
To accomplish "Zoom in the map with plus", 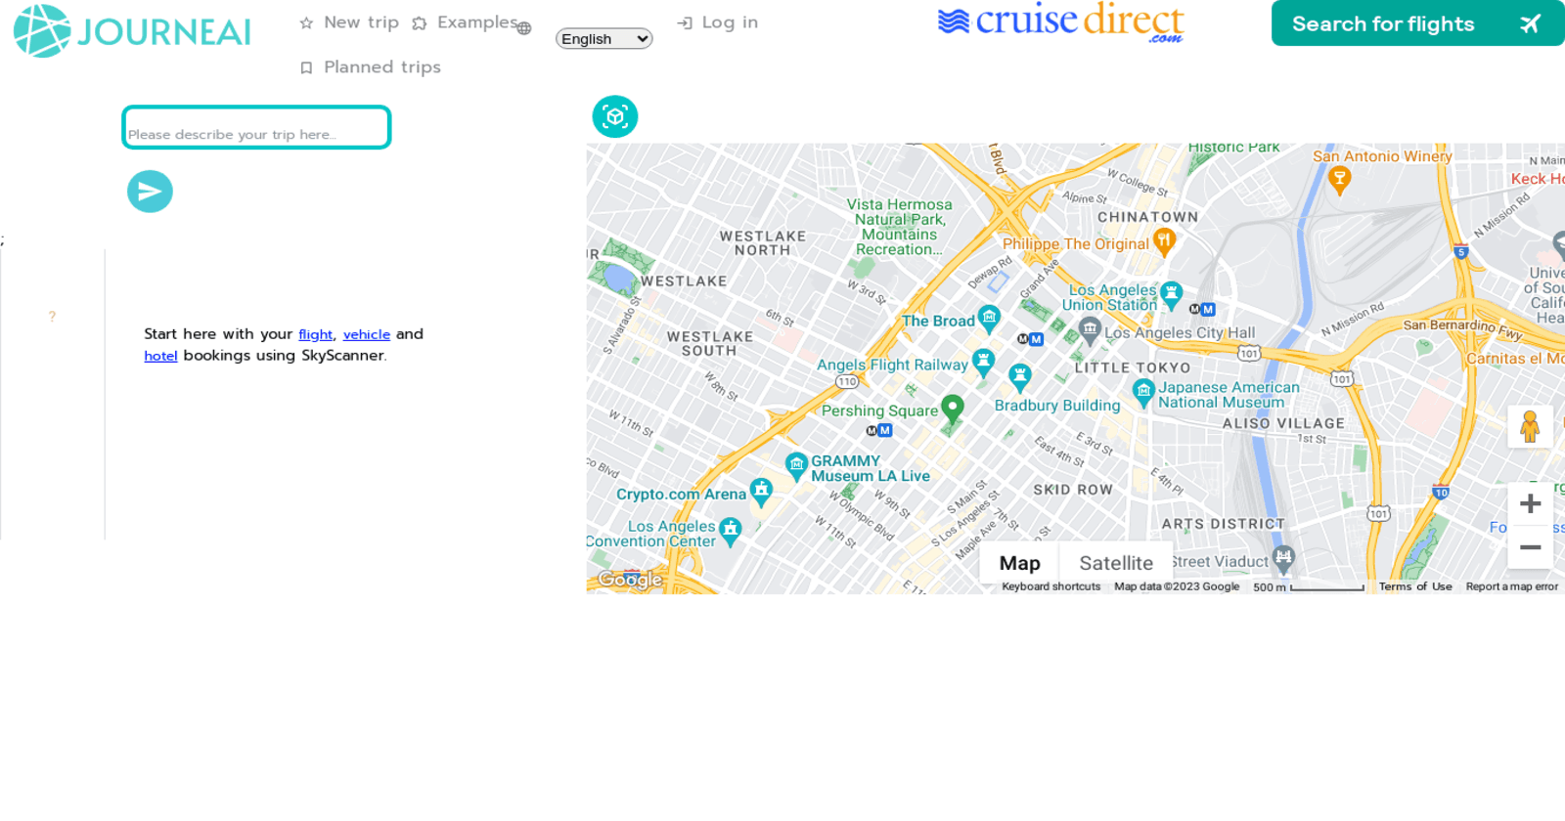I will click(x=1531, y=504).
